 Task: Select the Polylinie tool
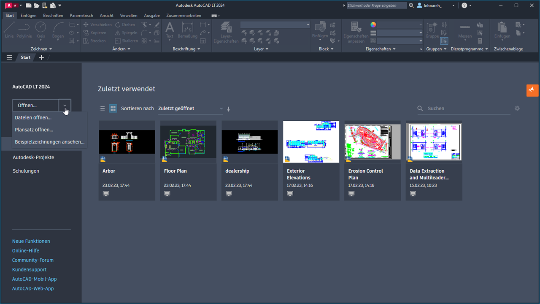(24, 30)
